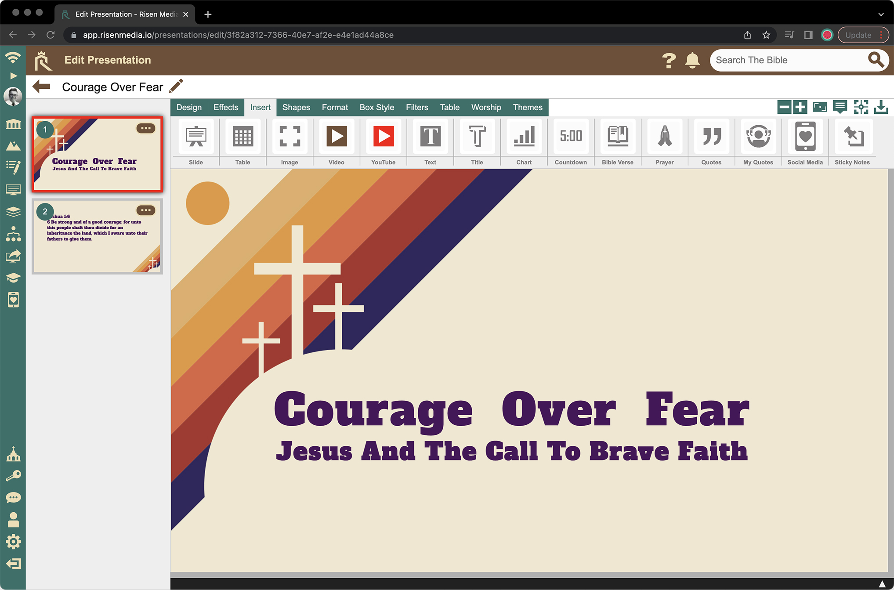Viewport: 894px width, 590px height.
Task: Toggle fullscreen slide view
Action: pos(861,107)
